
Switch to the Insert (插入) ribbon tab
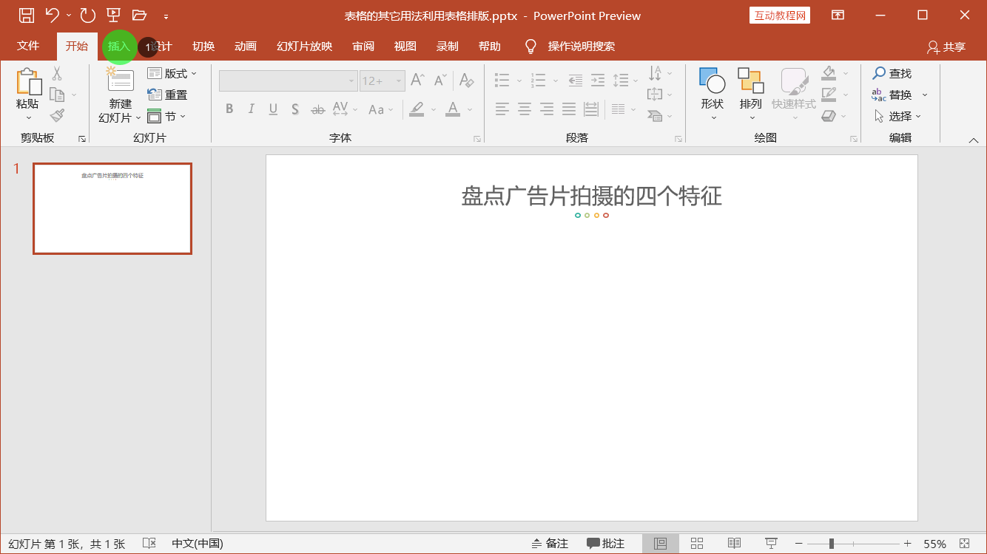(x=119, y=46)
